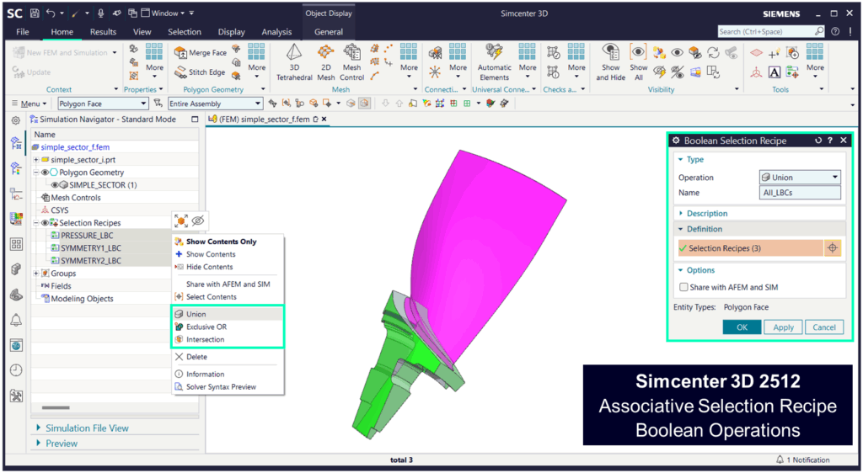Toggle visibility eye for Polygon Geometry
The width and height of the screenshot is (863, 473).
46,173
